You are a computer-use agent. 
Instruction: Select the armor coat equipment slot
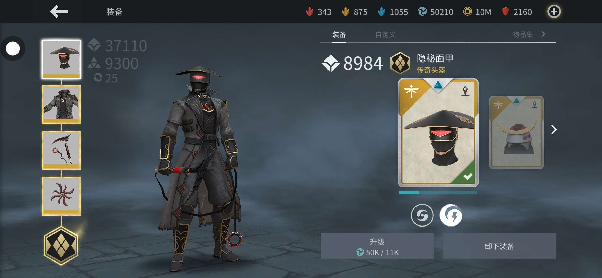(61, 105)
